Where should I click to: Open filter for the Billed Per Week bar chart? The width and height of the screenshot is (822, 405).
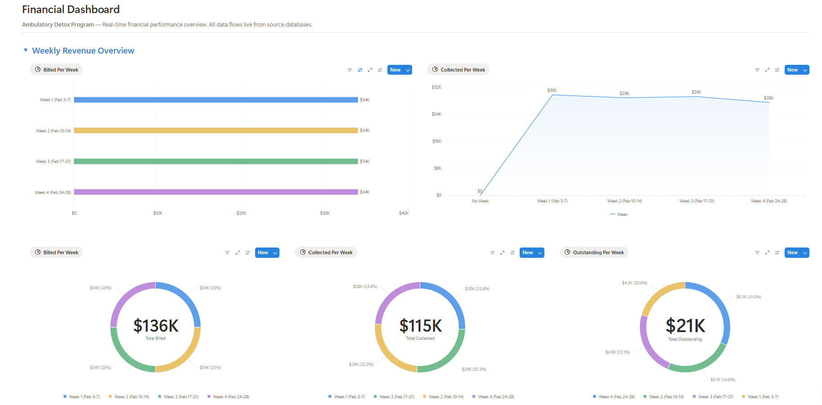tap(350, 70)
